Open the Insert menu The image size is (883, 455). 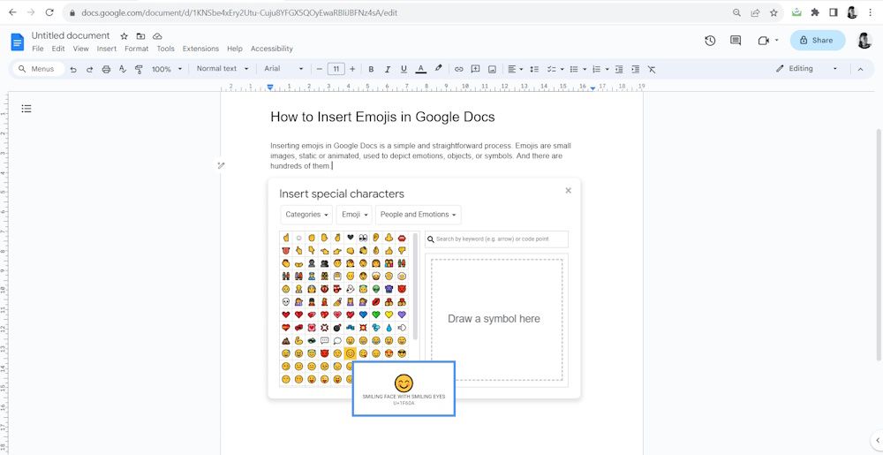click(107, 49)
